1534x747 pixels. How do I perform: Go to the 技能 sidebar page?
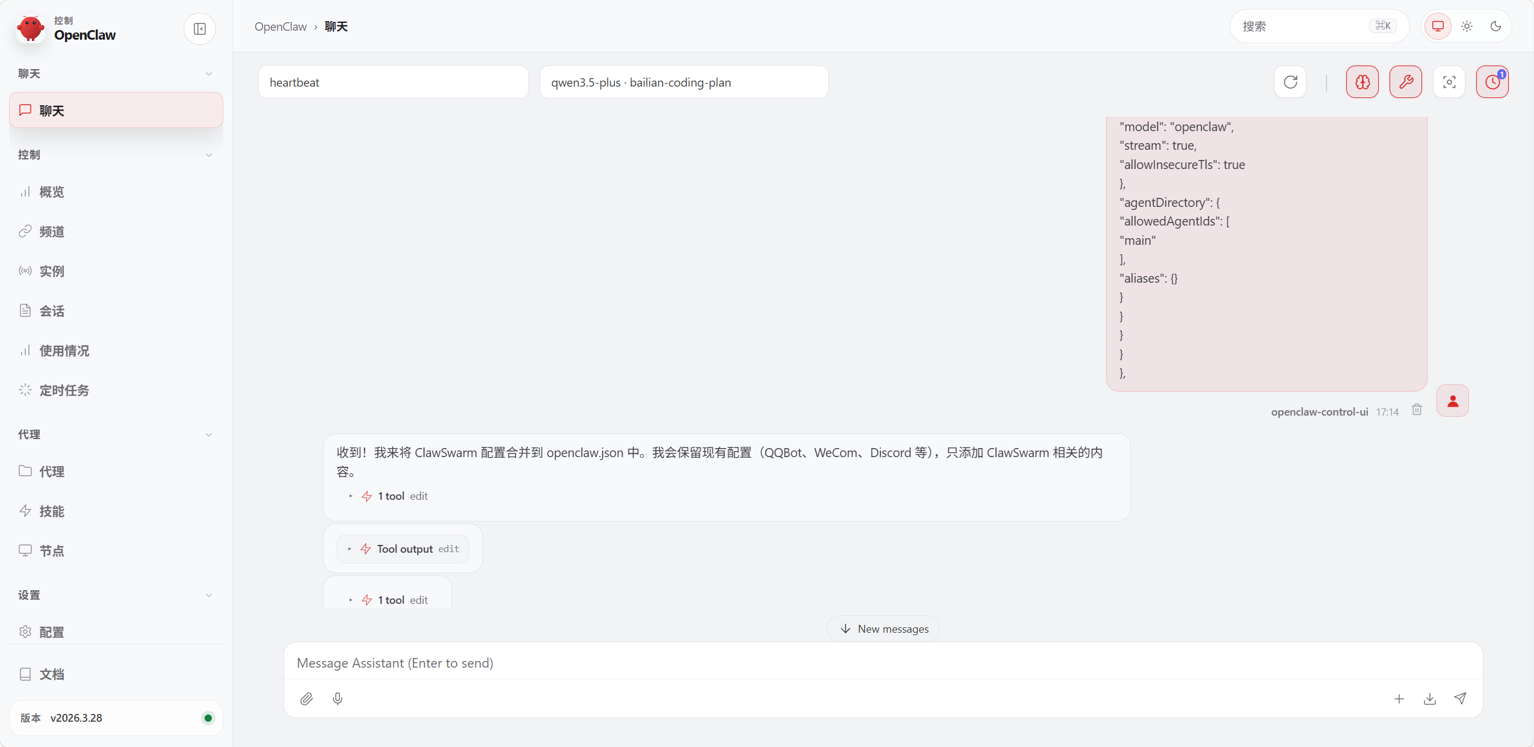click(52, 511)
